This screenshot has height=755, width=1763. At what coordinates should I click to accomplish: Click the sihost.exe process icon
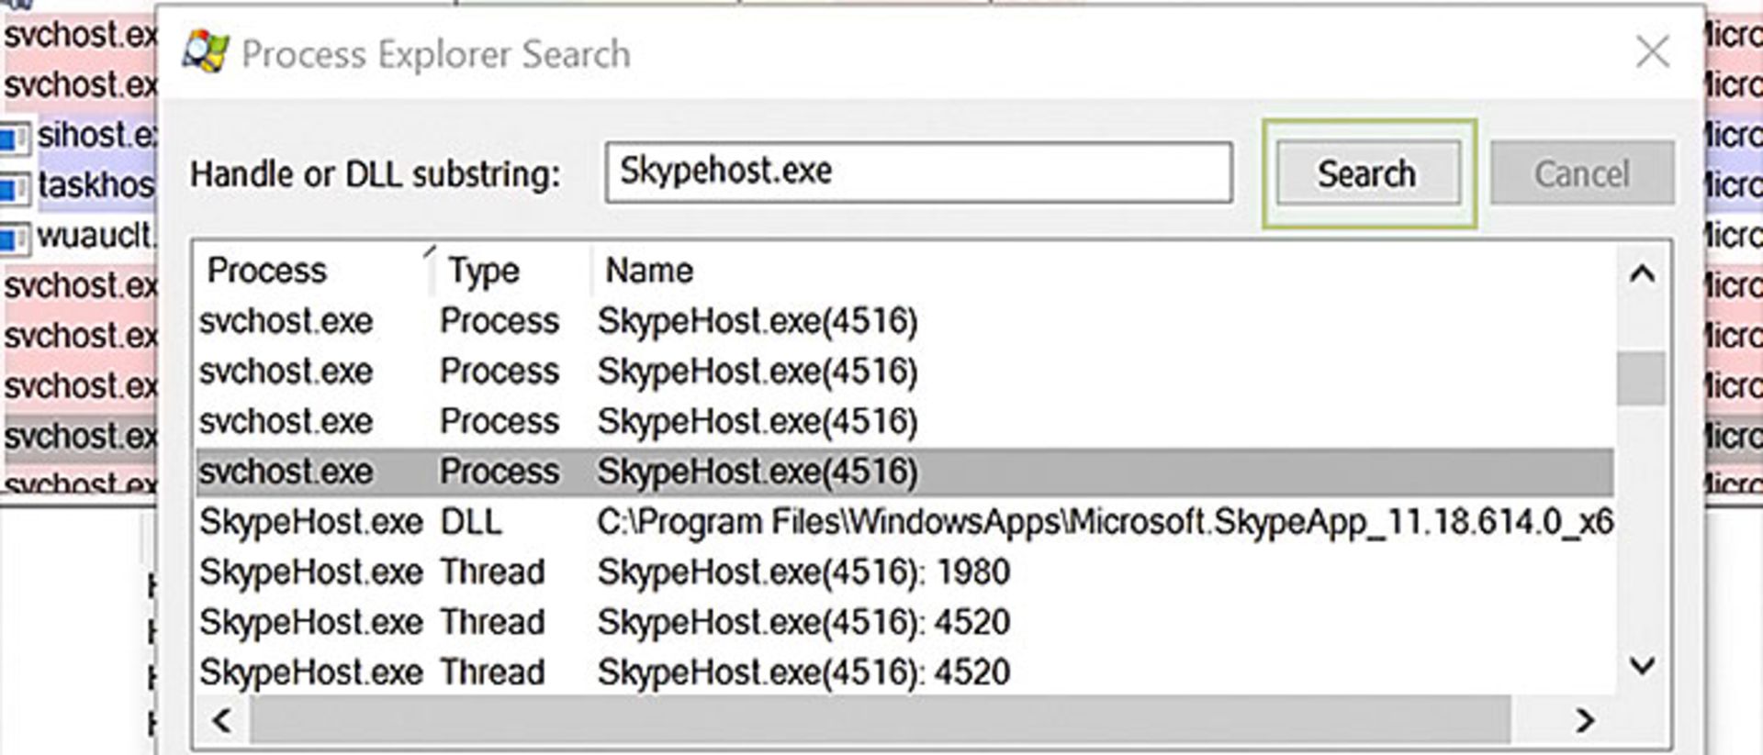point(15,138)
